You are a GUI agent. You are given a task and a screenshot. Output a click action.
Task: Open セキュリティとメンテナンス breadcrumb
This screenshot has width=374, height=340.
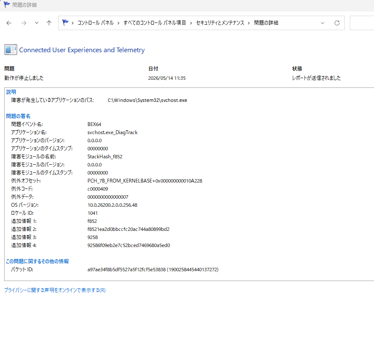pyautogui.click(x=220, y=23)
